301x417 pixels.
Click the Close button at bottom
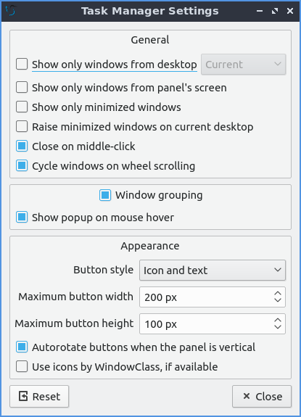coord(262,397)
